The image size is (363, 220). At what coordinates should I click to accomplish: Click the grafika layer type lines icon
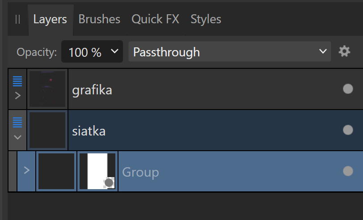coord(17,81)
